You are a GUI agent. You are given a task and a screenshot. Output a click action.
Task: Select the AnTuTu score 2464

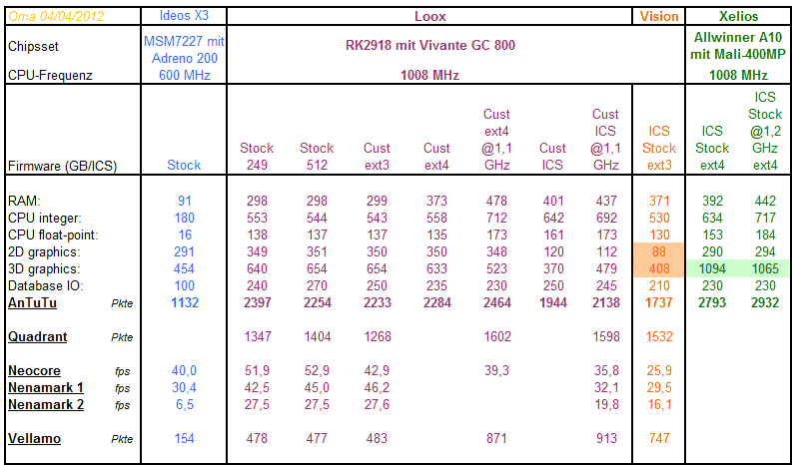point(497,303)
